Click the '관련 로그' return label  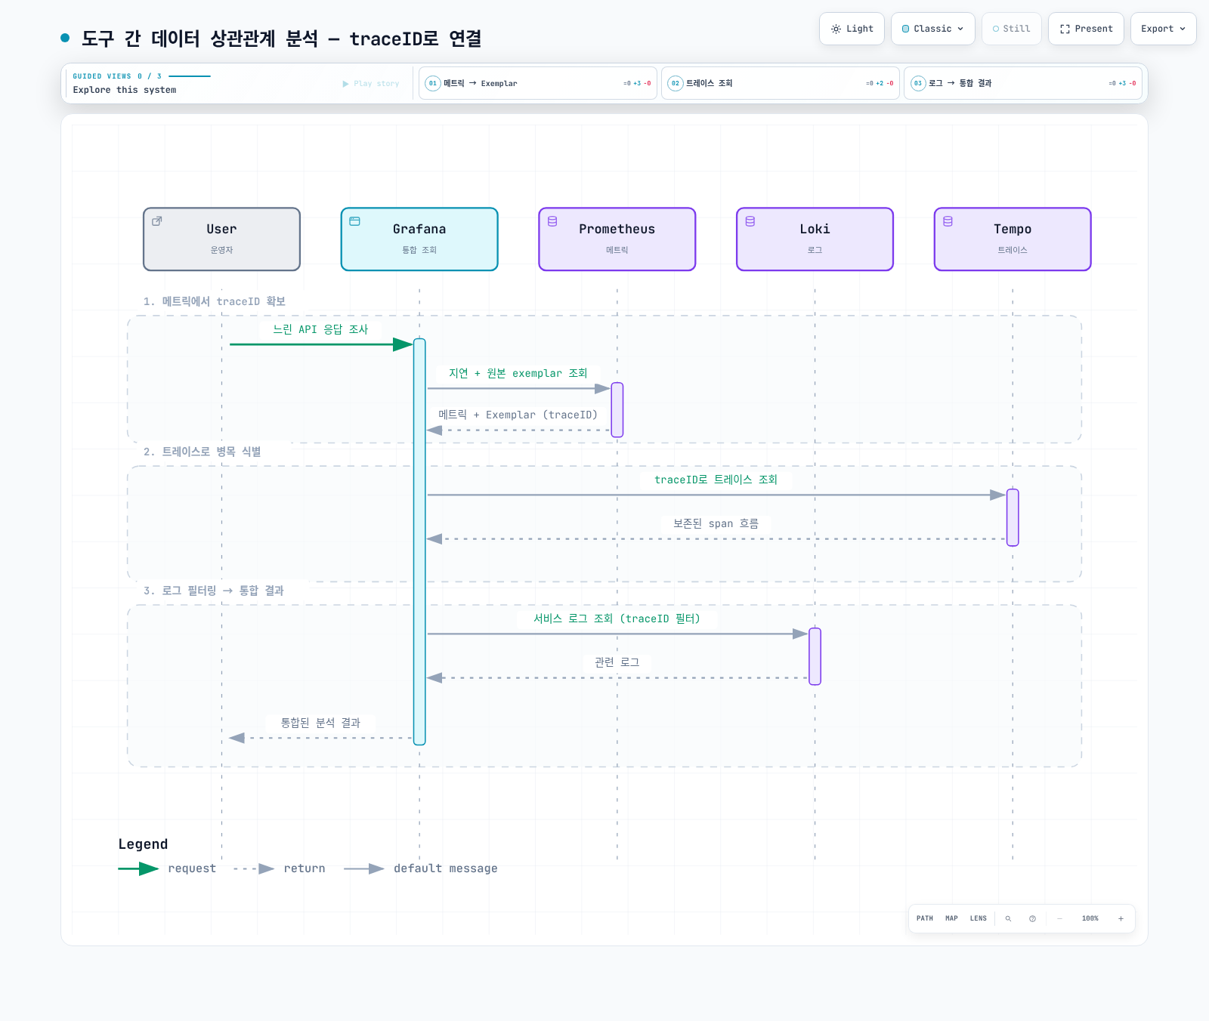(617, 662)
